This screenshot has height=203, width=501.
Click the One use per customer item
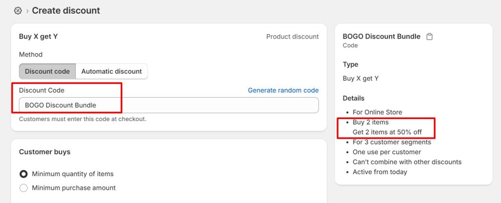(387, 152)
